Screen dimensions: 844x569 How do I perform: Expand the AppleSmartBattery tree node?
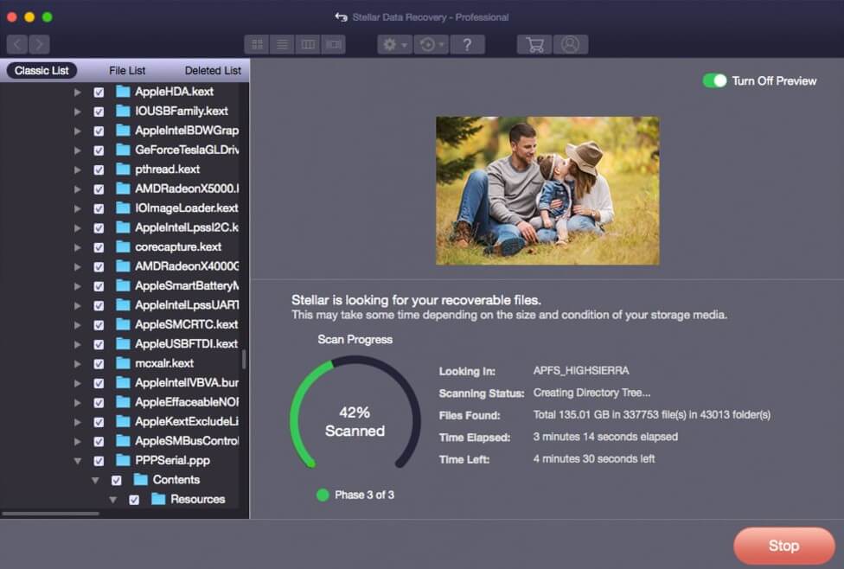tap(78, 286)
